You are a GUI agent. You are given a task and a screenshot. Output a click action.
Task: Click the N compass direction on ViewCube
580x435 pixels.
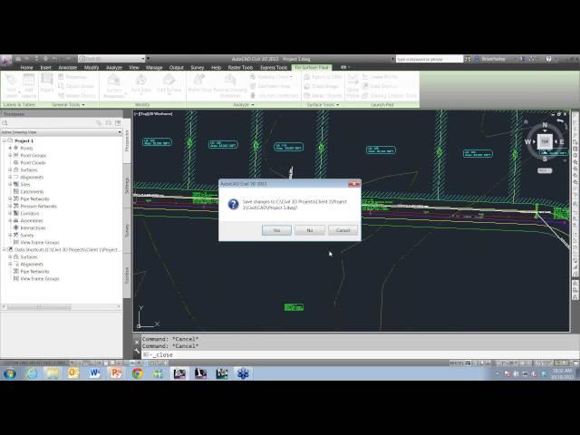click(545, 125)
